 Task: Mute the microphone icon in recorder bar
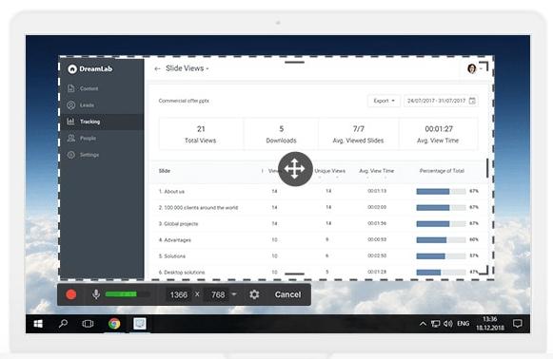click(95, 294)
